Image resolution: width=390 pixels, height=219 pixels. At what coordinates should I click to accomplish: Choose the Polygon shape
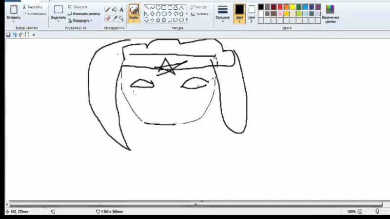[x=175, y=7]
